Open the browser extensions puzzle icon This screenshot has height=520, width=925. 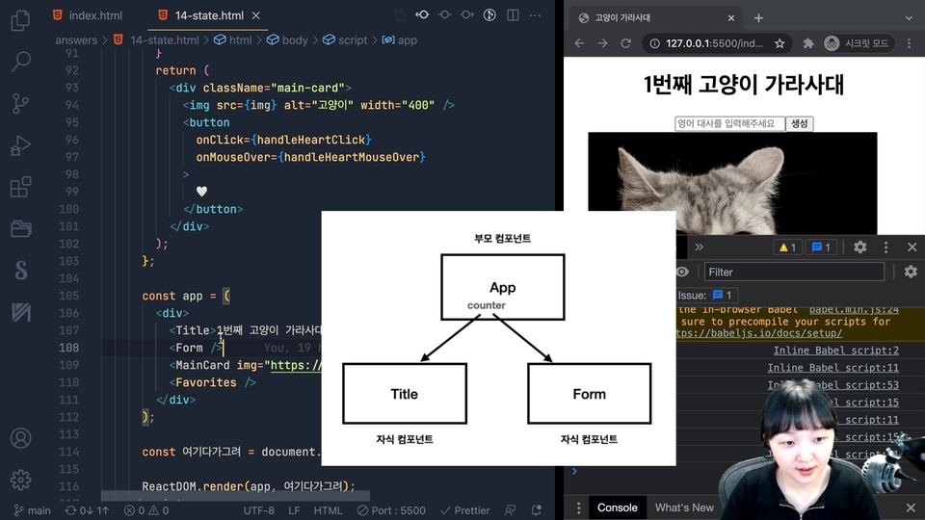coord(808,43)
